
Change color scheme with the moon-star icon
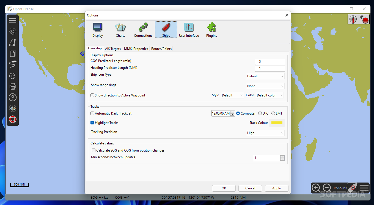(x=13, y=75)
